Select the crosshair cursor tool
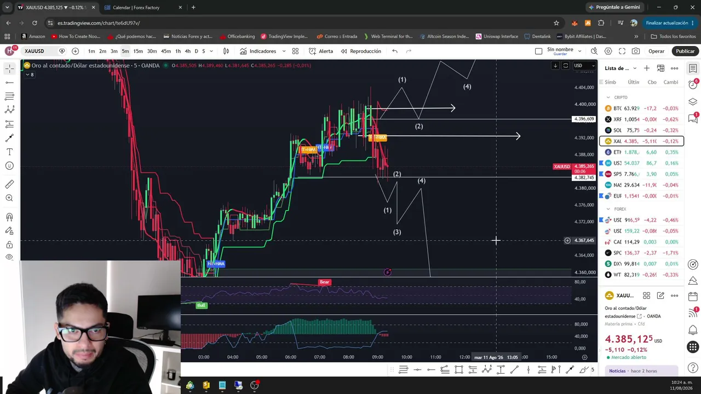This screenshot has width=701, height=394. pos(9,68)
